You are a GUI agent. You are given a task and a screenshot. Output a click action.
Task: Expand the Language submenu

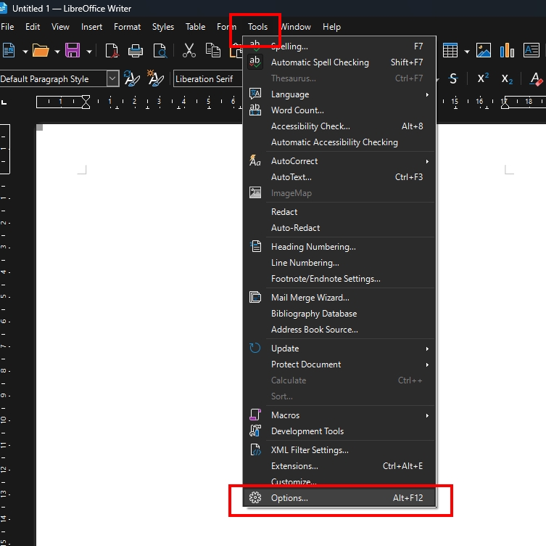pyautogui.click(x=339, y=94)
